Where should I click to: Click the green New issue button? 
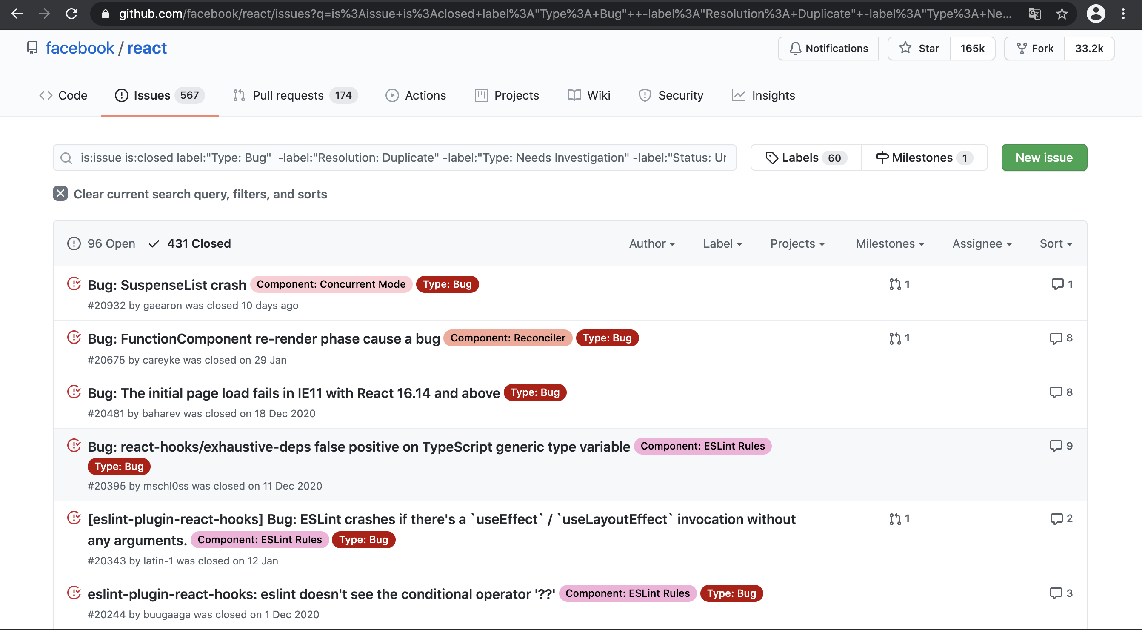1044,157
